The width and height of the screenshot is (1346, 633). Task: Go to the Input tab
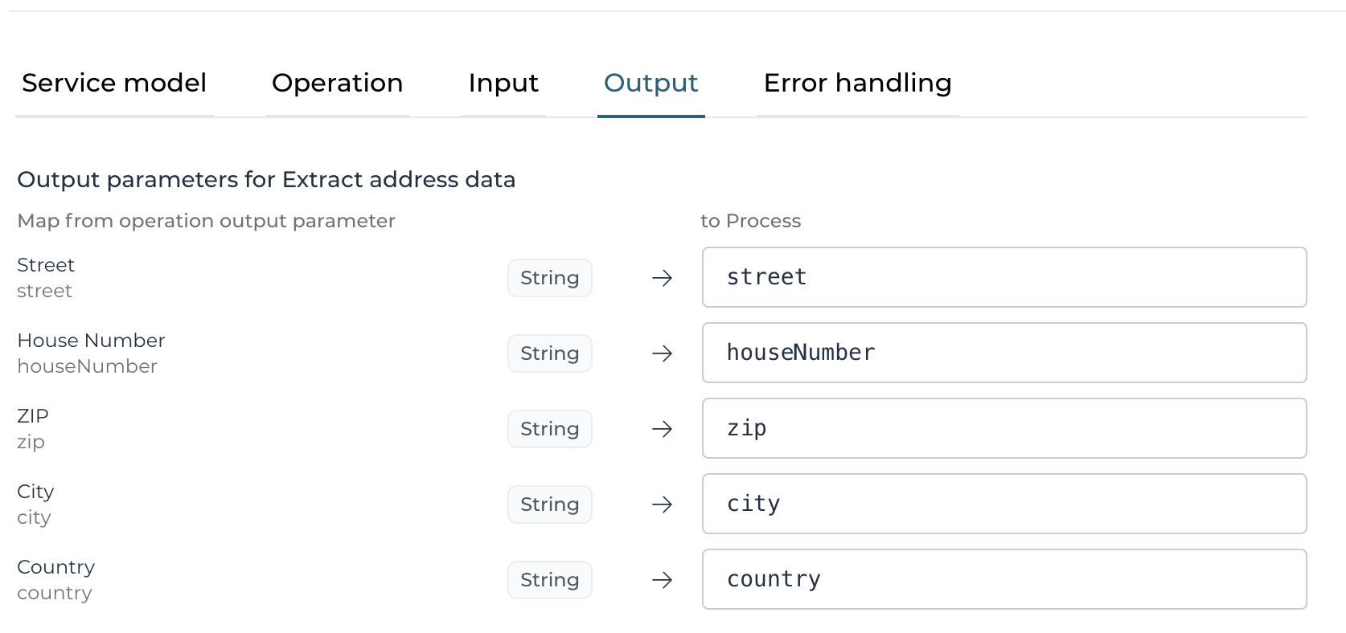click(503, 83)
